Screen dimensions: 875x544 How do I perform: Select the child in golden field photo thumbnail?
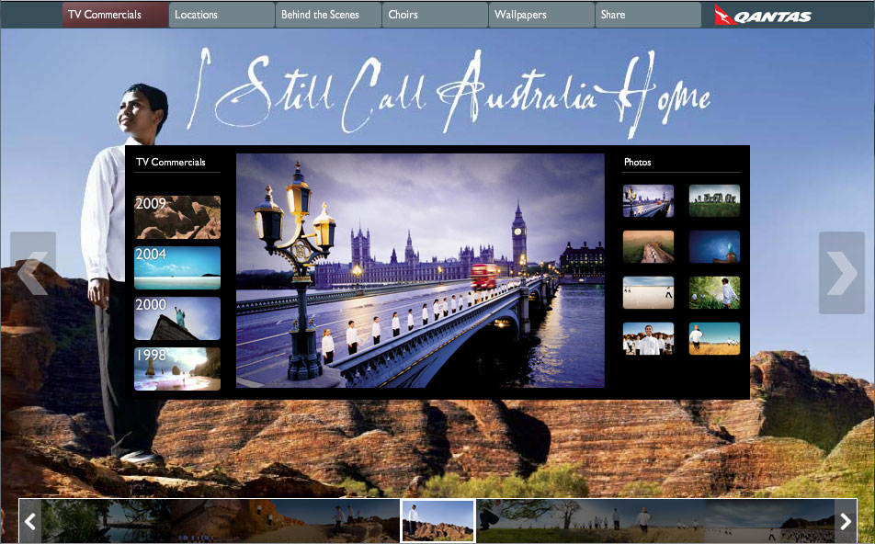[x=714, y=339]
